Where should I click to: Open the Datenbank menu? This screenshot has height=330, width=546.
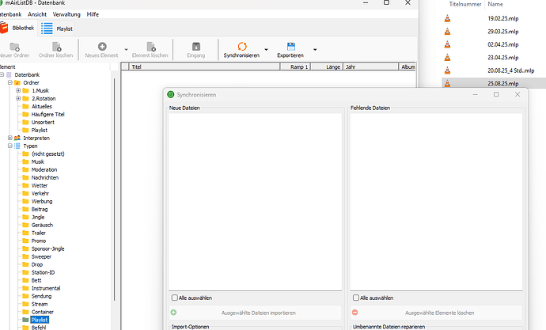[10, 14]
